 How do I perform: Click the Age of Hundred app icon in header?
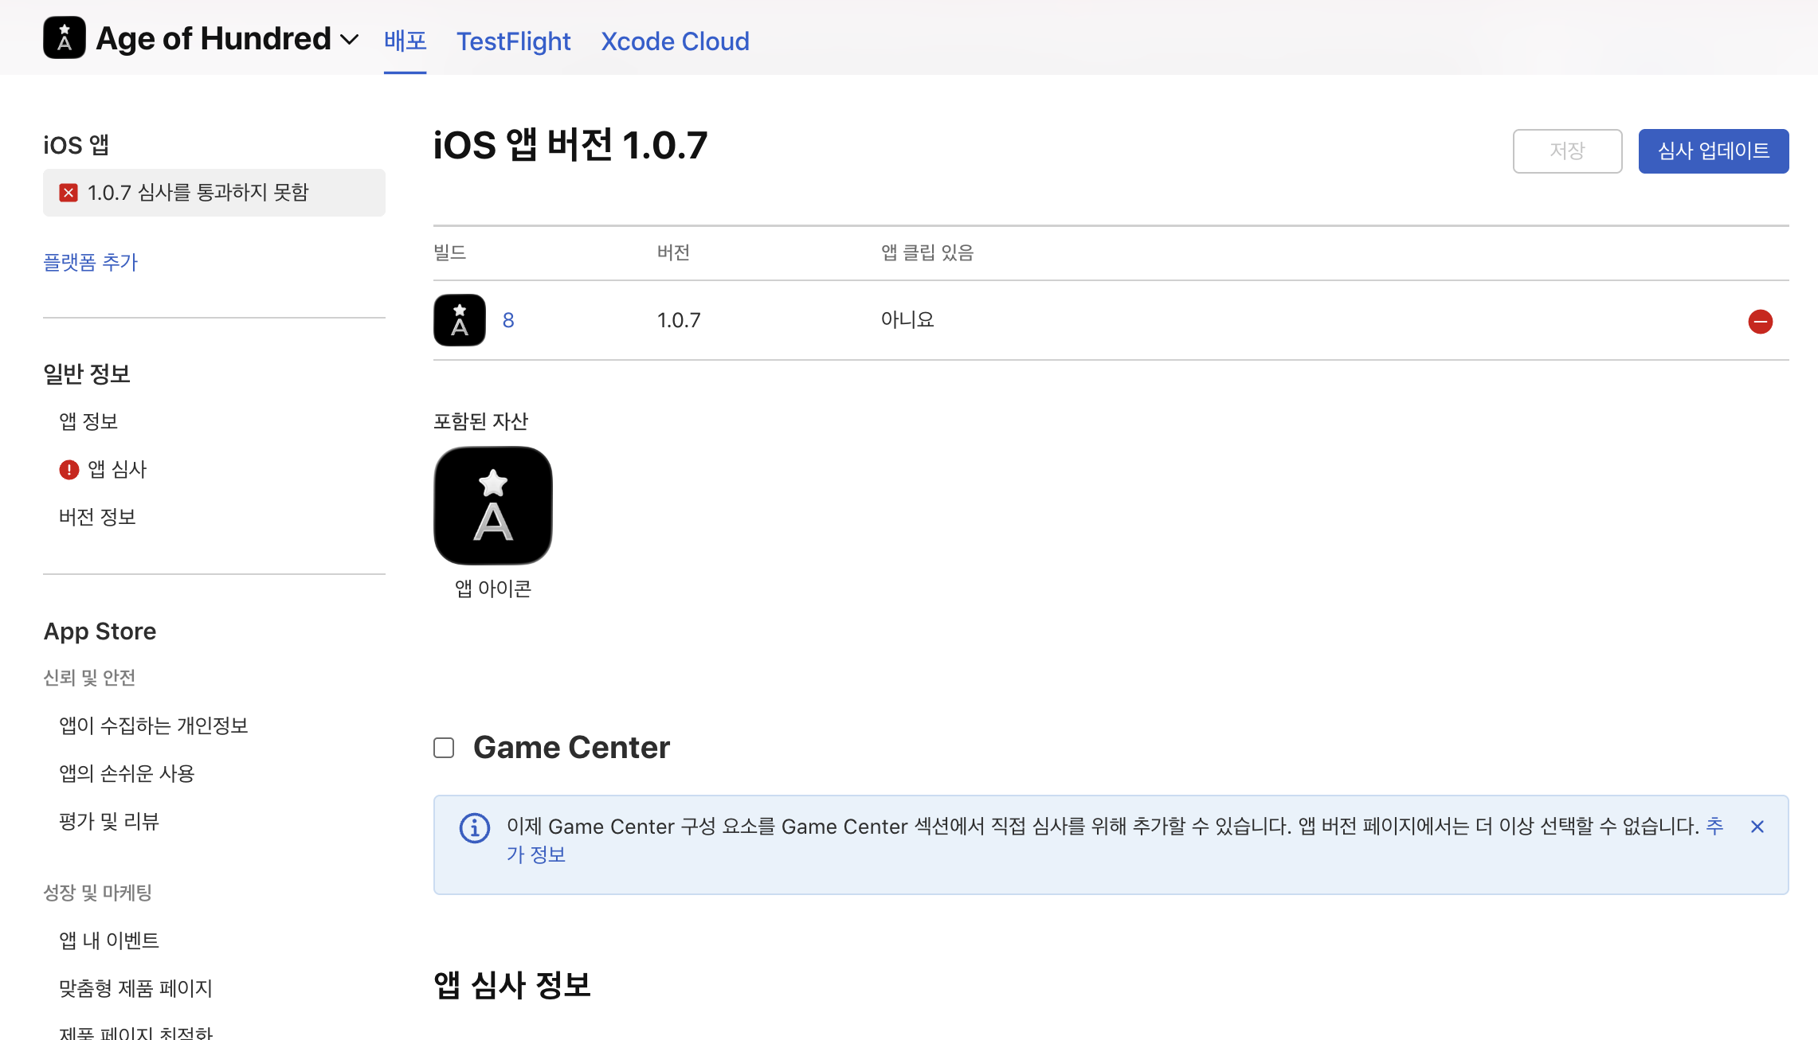tap(64, 38)
